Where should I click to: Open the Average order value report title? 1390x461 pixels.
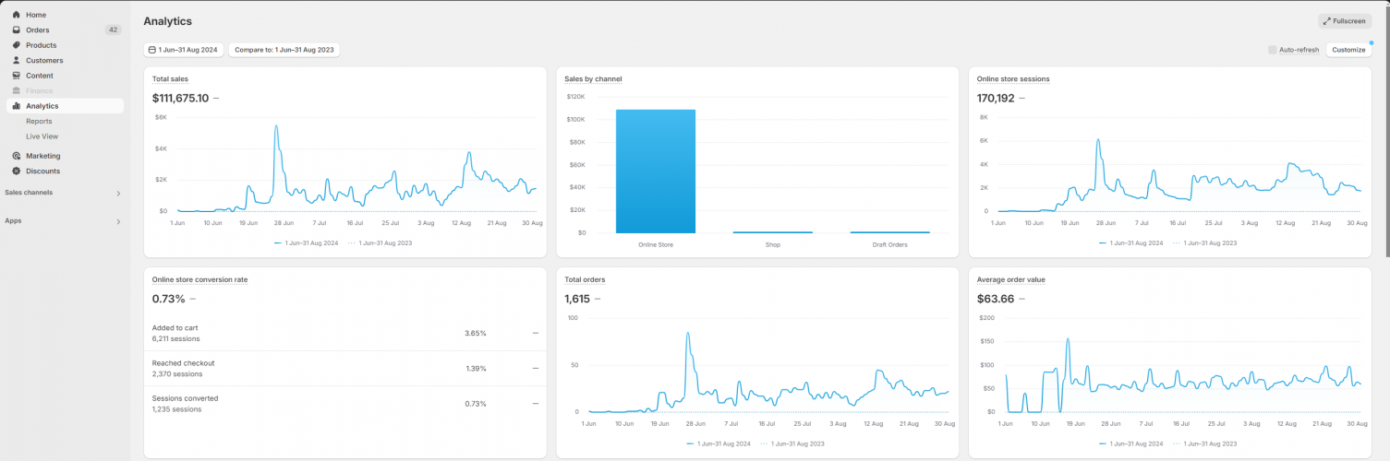pyautogui.click(x=1011, y=279)
